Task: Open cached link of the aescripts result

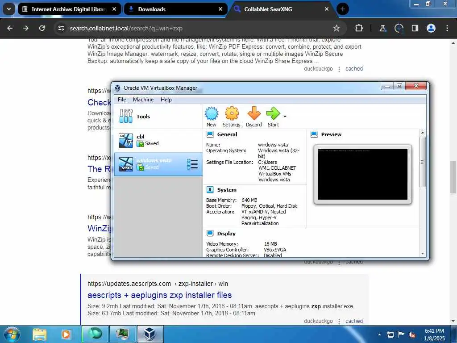Action: pos(354,321)
